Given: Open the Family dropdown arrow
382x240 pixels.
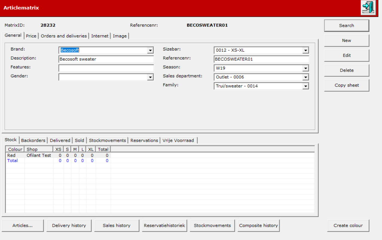Looking at the screenshot, I should (x=306, y=86).
